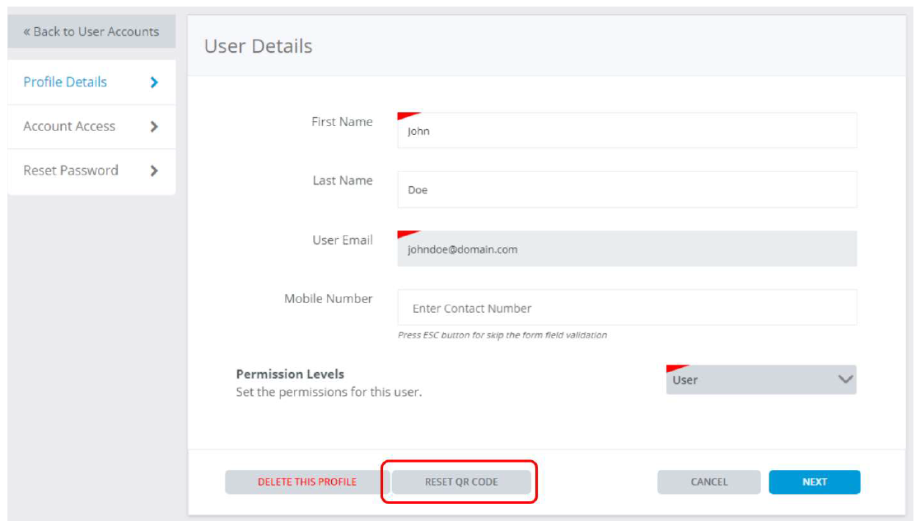Click the red flag on permission dropdown
This screenshot has height=526, width=920.
pyautogui.click(x=675, y=369)
